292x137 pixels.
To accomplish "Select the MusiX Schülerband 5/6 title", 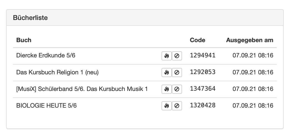I will 82,89.
